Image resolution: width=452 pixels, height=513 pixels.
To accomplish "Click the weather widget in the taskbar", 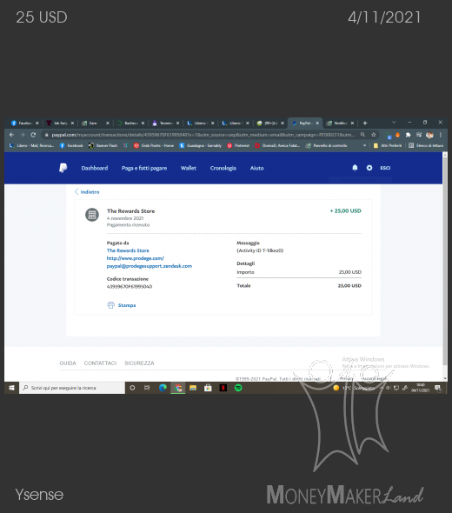I will point(354,388).
